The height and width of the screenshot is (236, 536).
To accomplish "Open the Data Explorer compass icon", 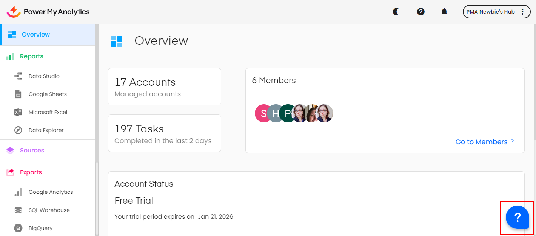I will [18, 130].
